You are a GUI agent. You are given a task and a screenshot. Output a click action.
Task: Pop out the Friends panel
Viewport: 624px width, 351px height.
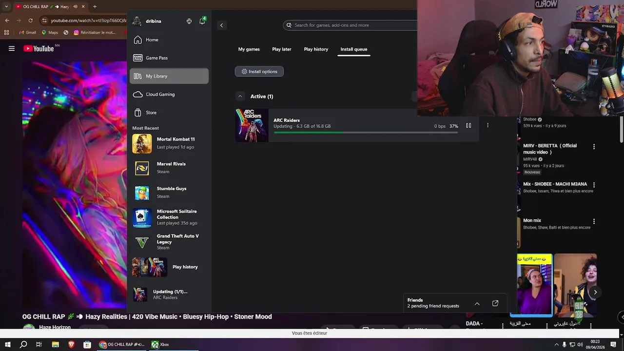click(495, 303)
